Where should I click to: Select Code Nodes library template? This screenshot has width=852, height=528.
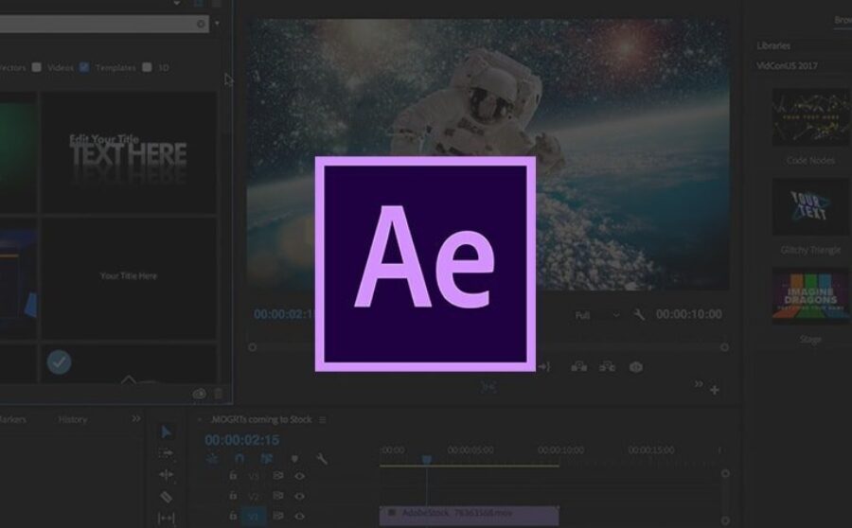811,117
